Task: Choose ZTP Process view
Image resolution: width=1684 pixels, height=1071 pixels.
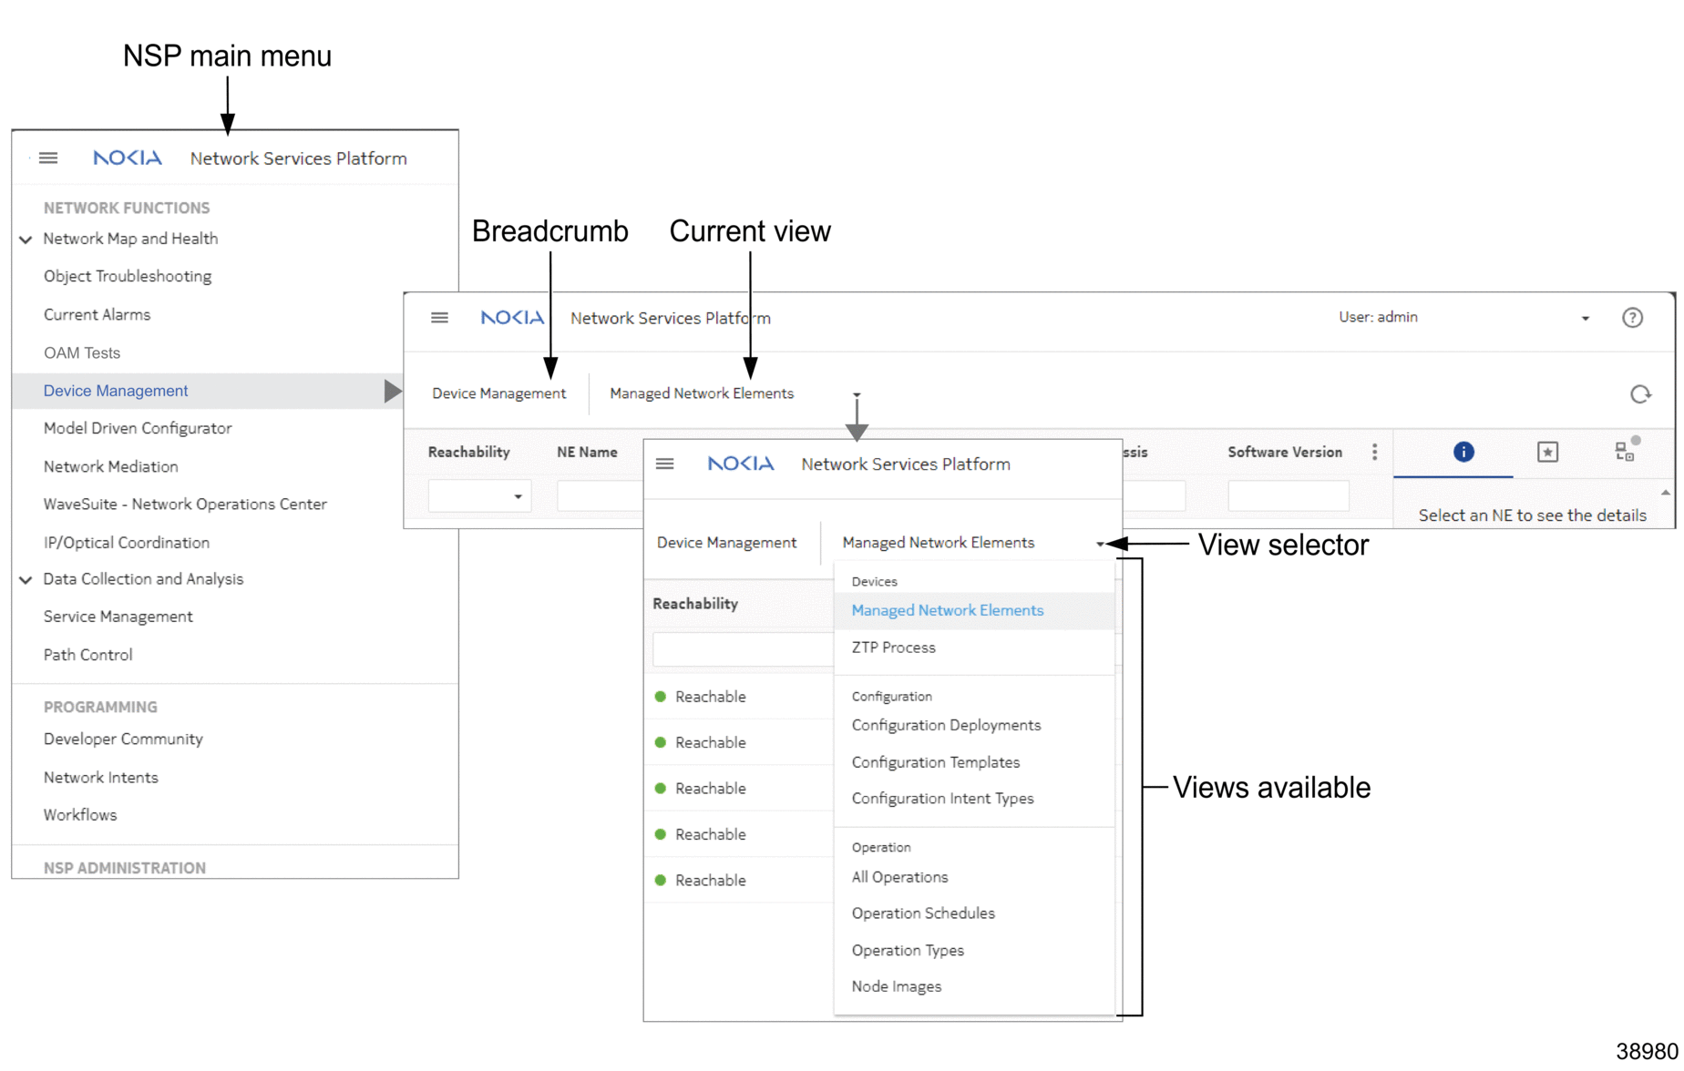Action: [x=894, y=648]
